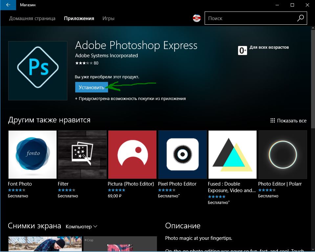Click Fused : Double Exposure title text
Screen dimensions: 315x252
[232, 187]
